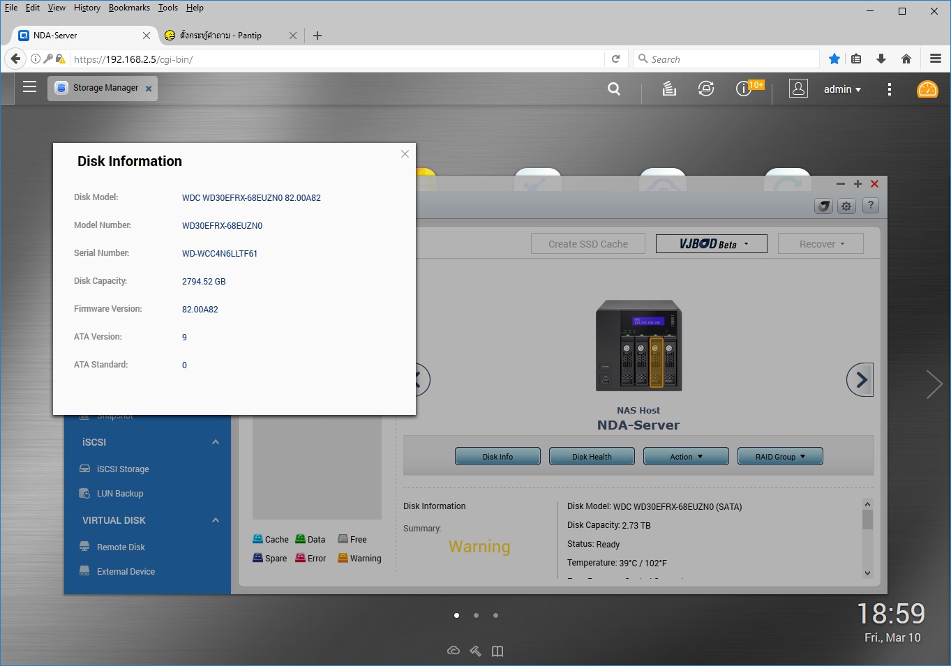Image resolution: width=951 pixels, height=666 pixels.
Task: Click the user profile icon beside admin
Action: pos(798,89)
